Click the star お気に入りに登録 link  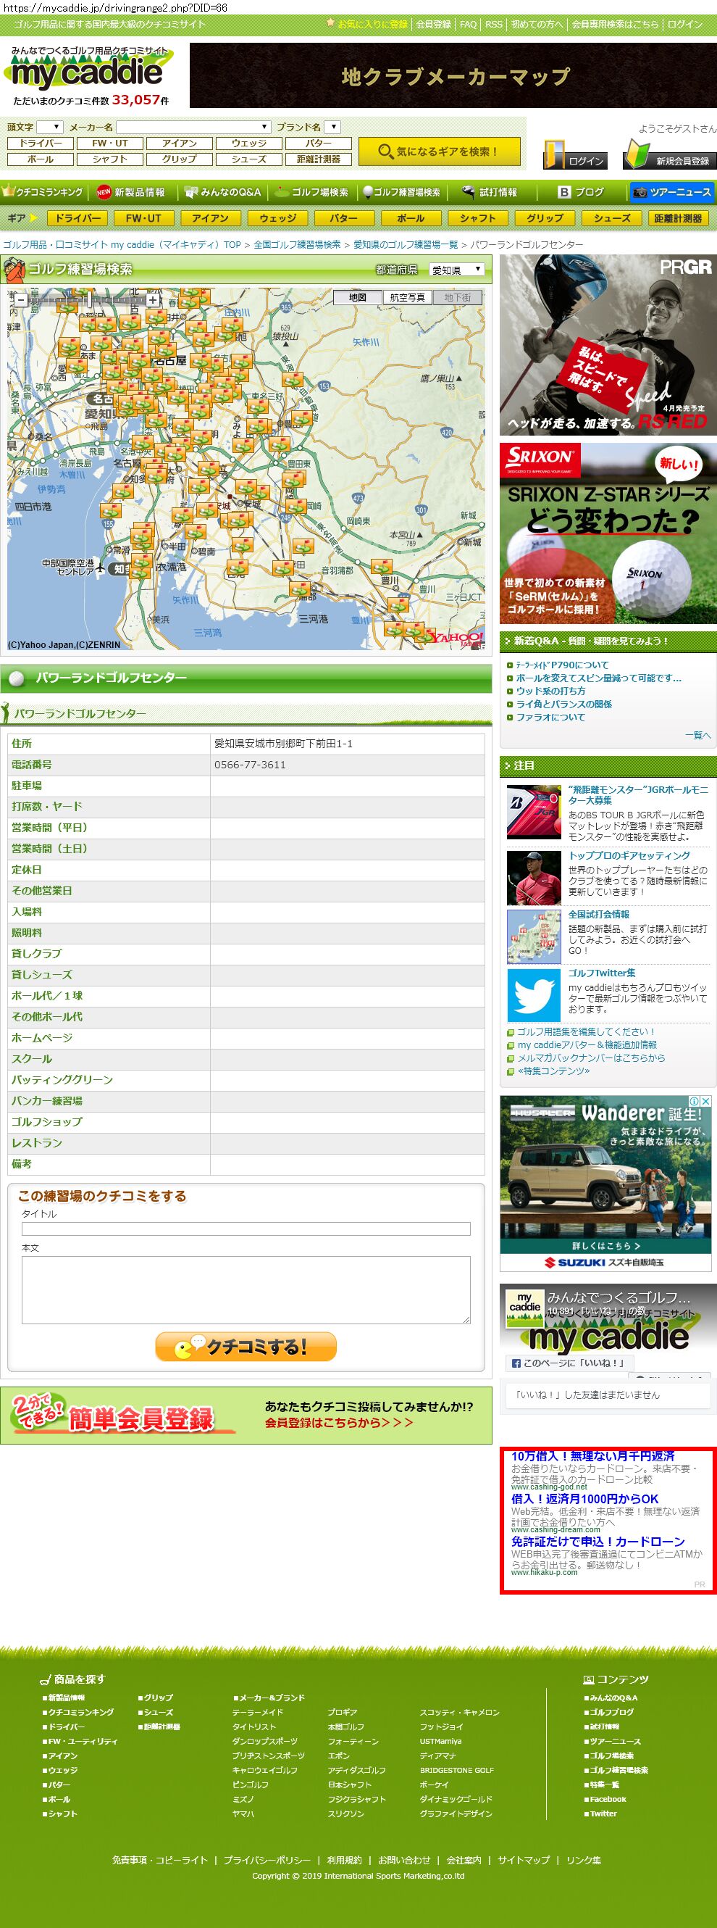pyautogui.click(x=367, y=24)
